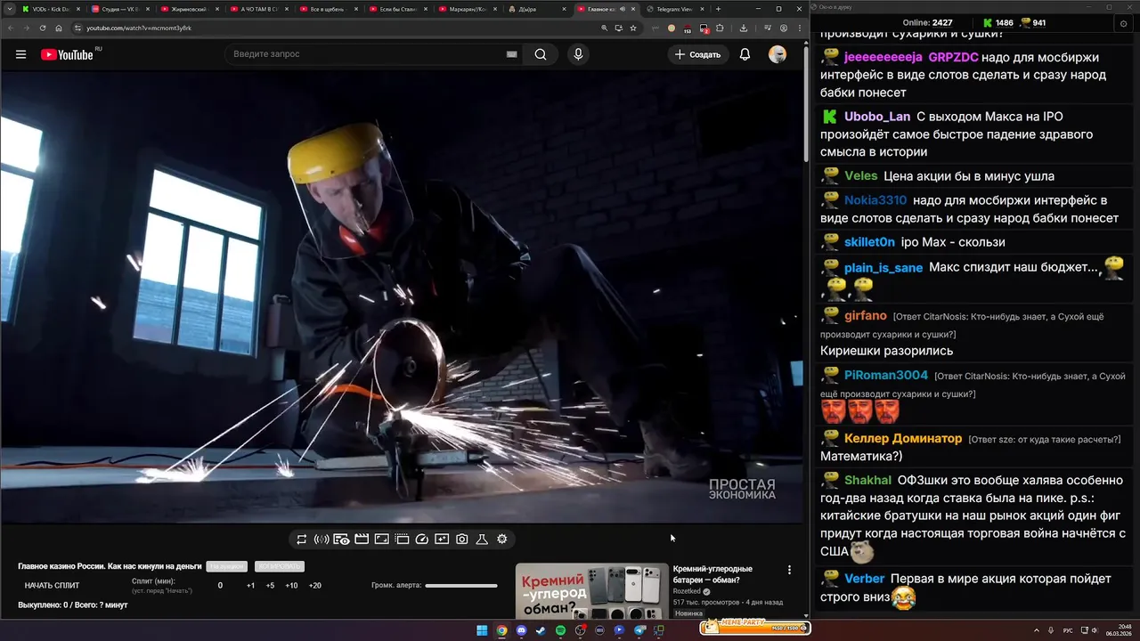The image size is (1140, 641).
Task: Switch to the Telegram Viewer browser tab
Action: tap(674, 9)
